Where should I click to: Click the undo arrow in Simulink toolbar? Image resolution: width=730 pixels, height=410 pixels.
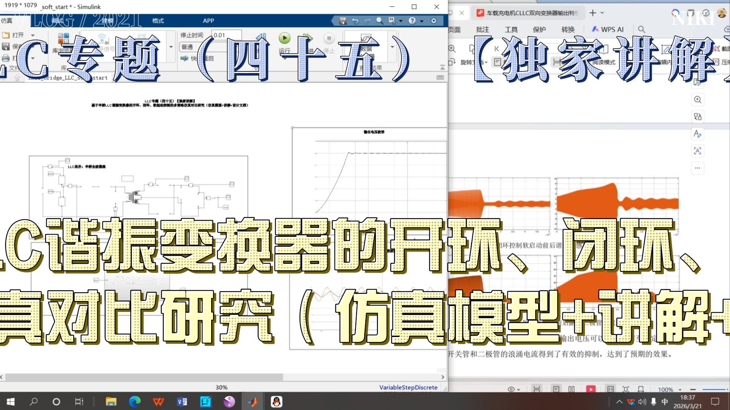point(355,21)
